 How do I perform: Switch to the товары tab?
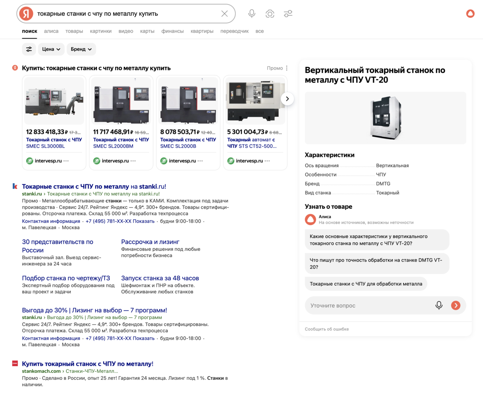click(x=74, y=31)
